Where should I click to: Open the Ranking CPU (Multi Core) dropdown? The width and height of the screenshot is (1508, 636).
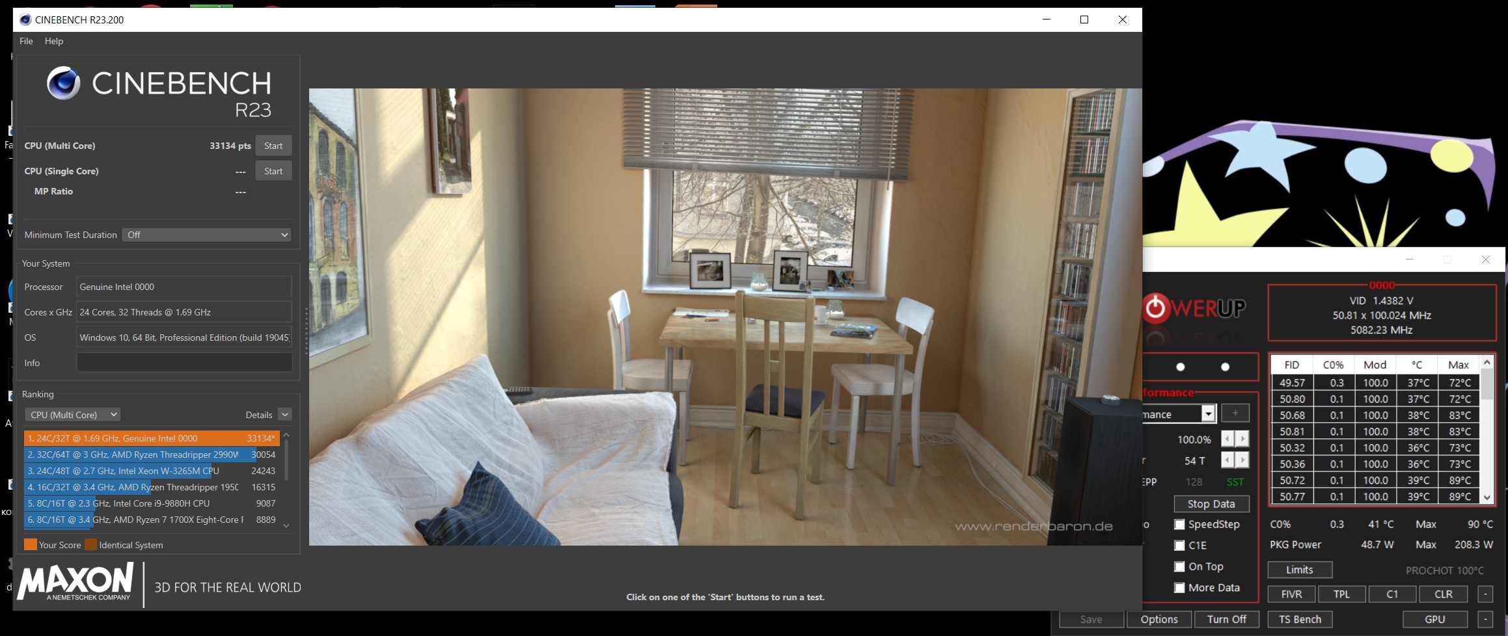pos(72,415)
